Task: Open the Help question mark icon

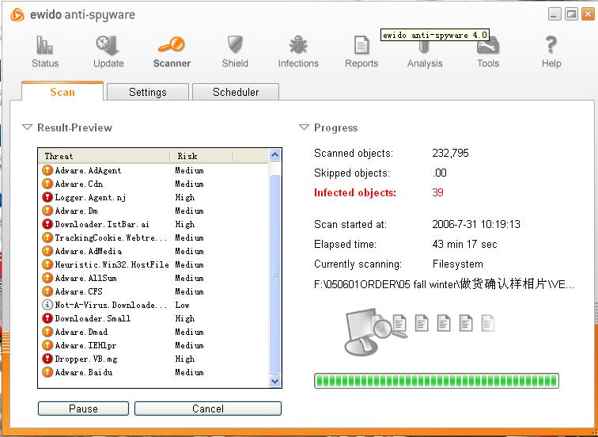Action: click(x=551, y=44)
